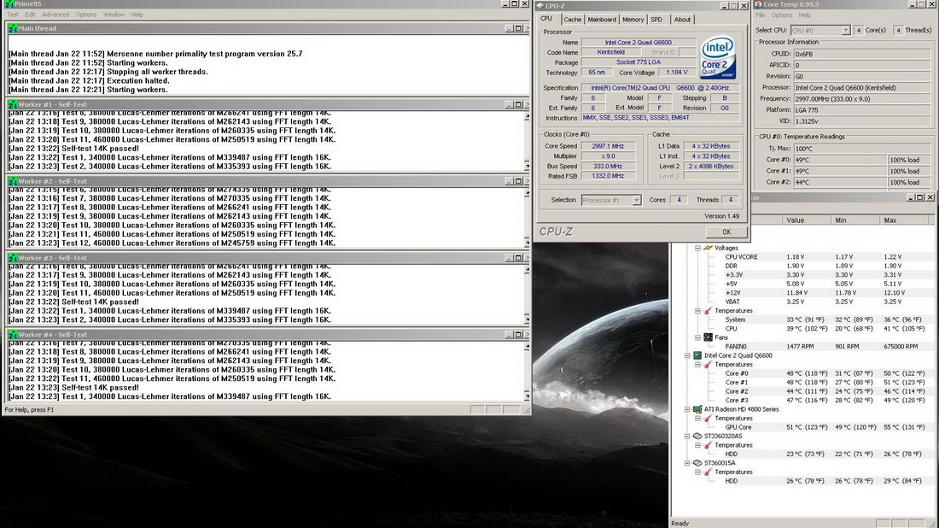This screenshot has height=528, width=939.
Task: Open the Help menu in Core Temp
Action: (x=804, y=15)
